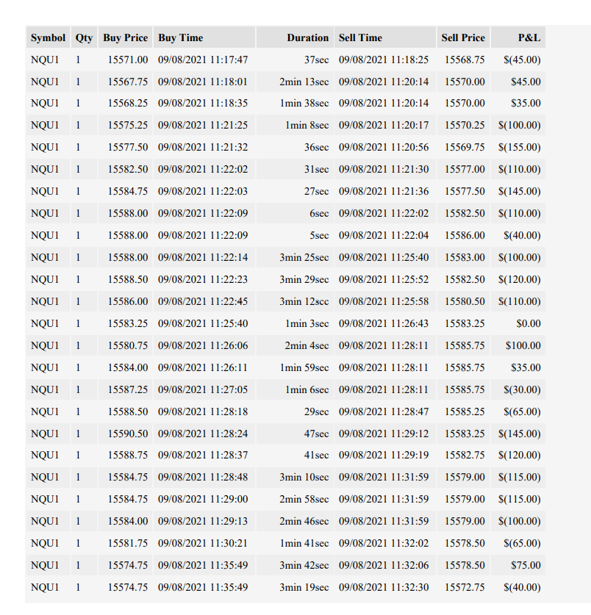Image resolution: width=591 pixels, height=615 pixels.
Task: Click sell price 15572.75 in last row
Action: (463, 587)
